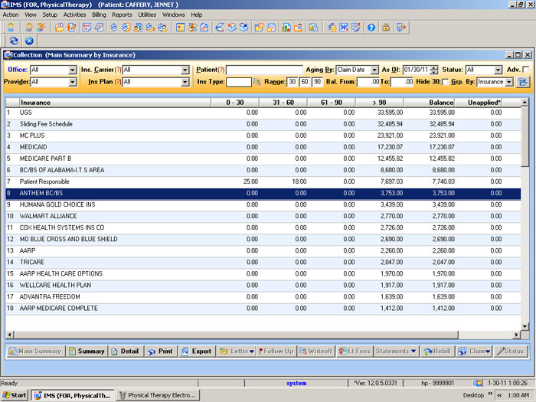Click the Export button

197,351
